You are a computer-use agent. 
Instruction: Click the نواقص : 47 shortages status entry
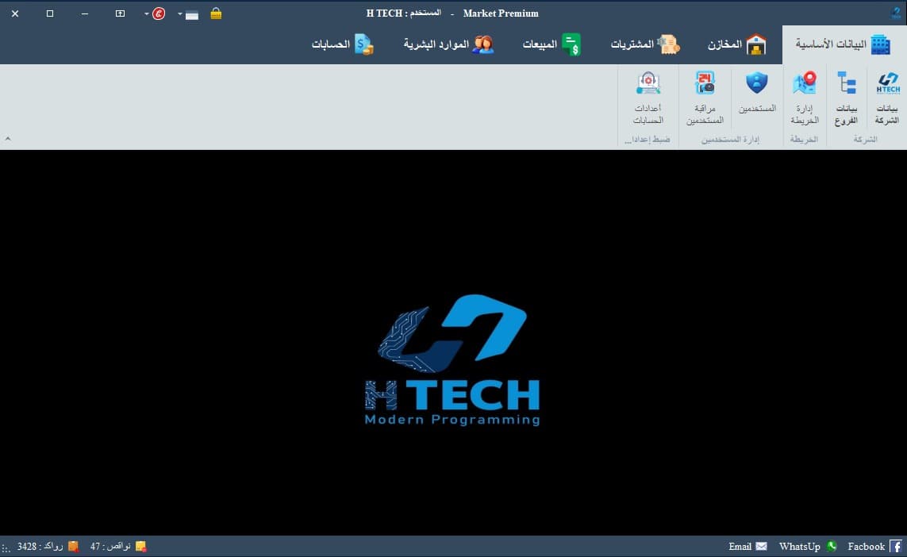(x=118, y=547)
